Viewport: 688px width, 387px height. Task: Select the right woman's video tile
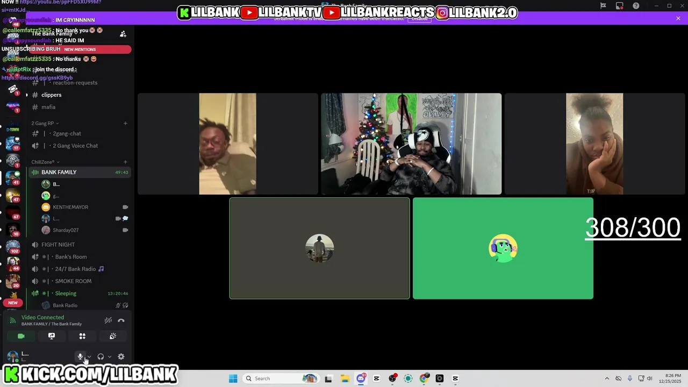pyautogui.click(x=594, y=144)
